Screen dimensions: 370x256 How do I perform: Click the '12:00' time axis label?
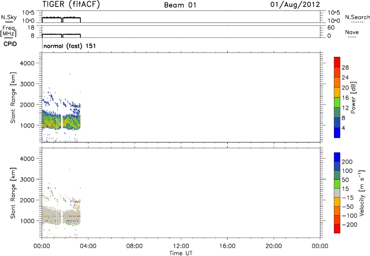point(181,246)
